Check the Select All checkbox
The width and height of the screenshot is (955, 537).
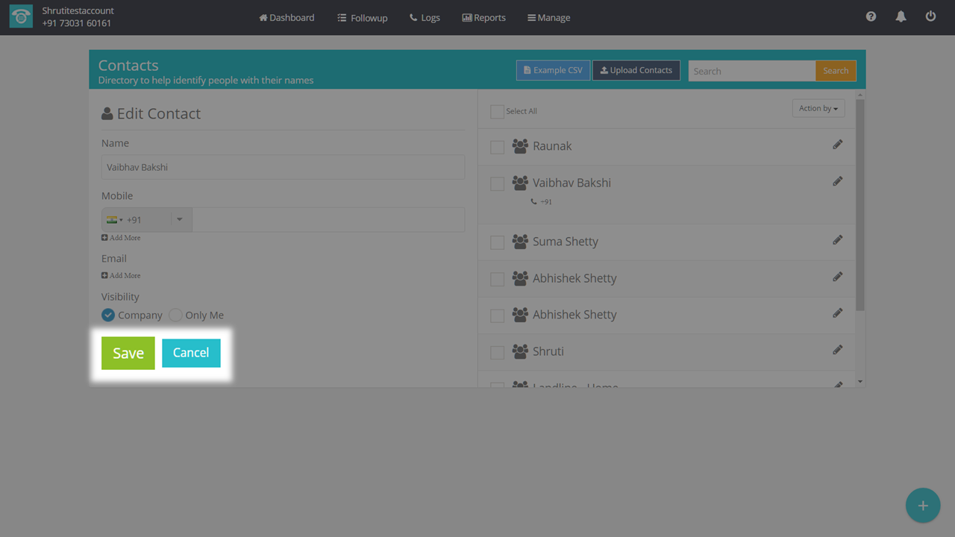click(497, 112)
